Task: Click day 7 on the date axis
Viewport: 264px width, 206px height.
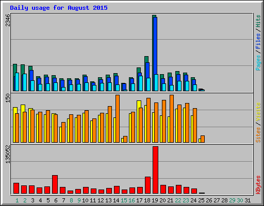Action: [63, 200]
